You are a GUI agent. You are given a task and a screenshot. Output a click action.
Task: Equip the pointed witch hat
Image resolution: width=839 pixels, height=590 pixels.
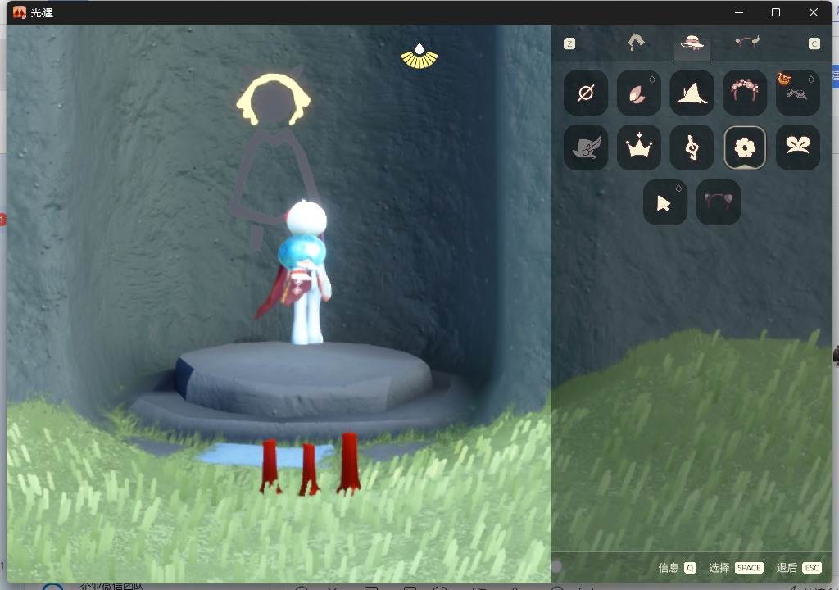click(x=692, y=93)
